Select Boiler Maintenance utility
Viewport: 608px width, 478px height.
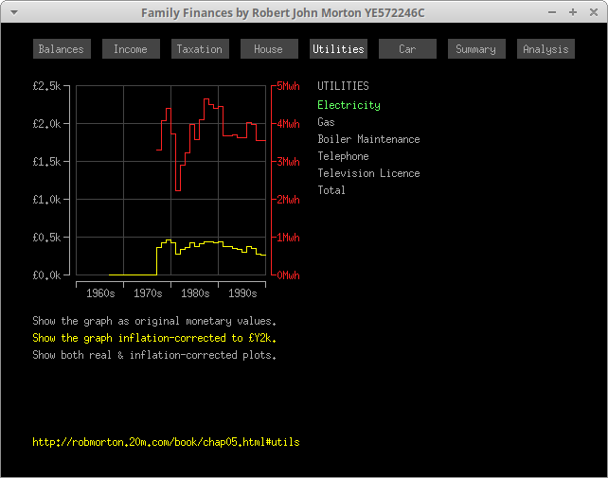point(368,139)
